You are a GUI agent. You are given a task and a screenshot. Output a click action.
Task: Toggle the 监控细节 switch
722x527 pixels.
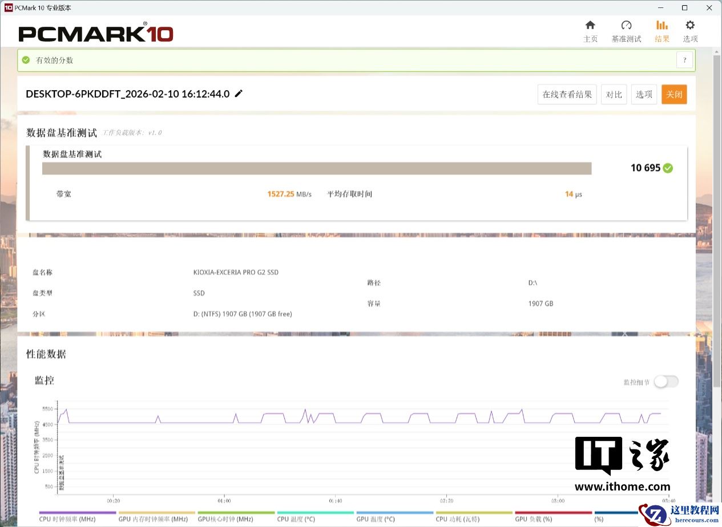click(666, 382)
